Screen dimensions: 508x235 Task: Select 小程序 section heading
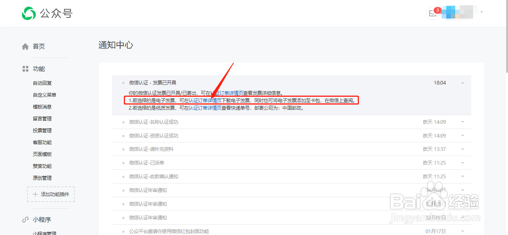click(x=42, y=220)
